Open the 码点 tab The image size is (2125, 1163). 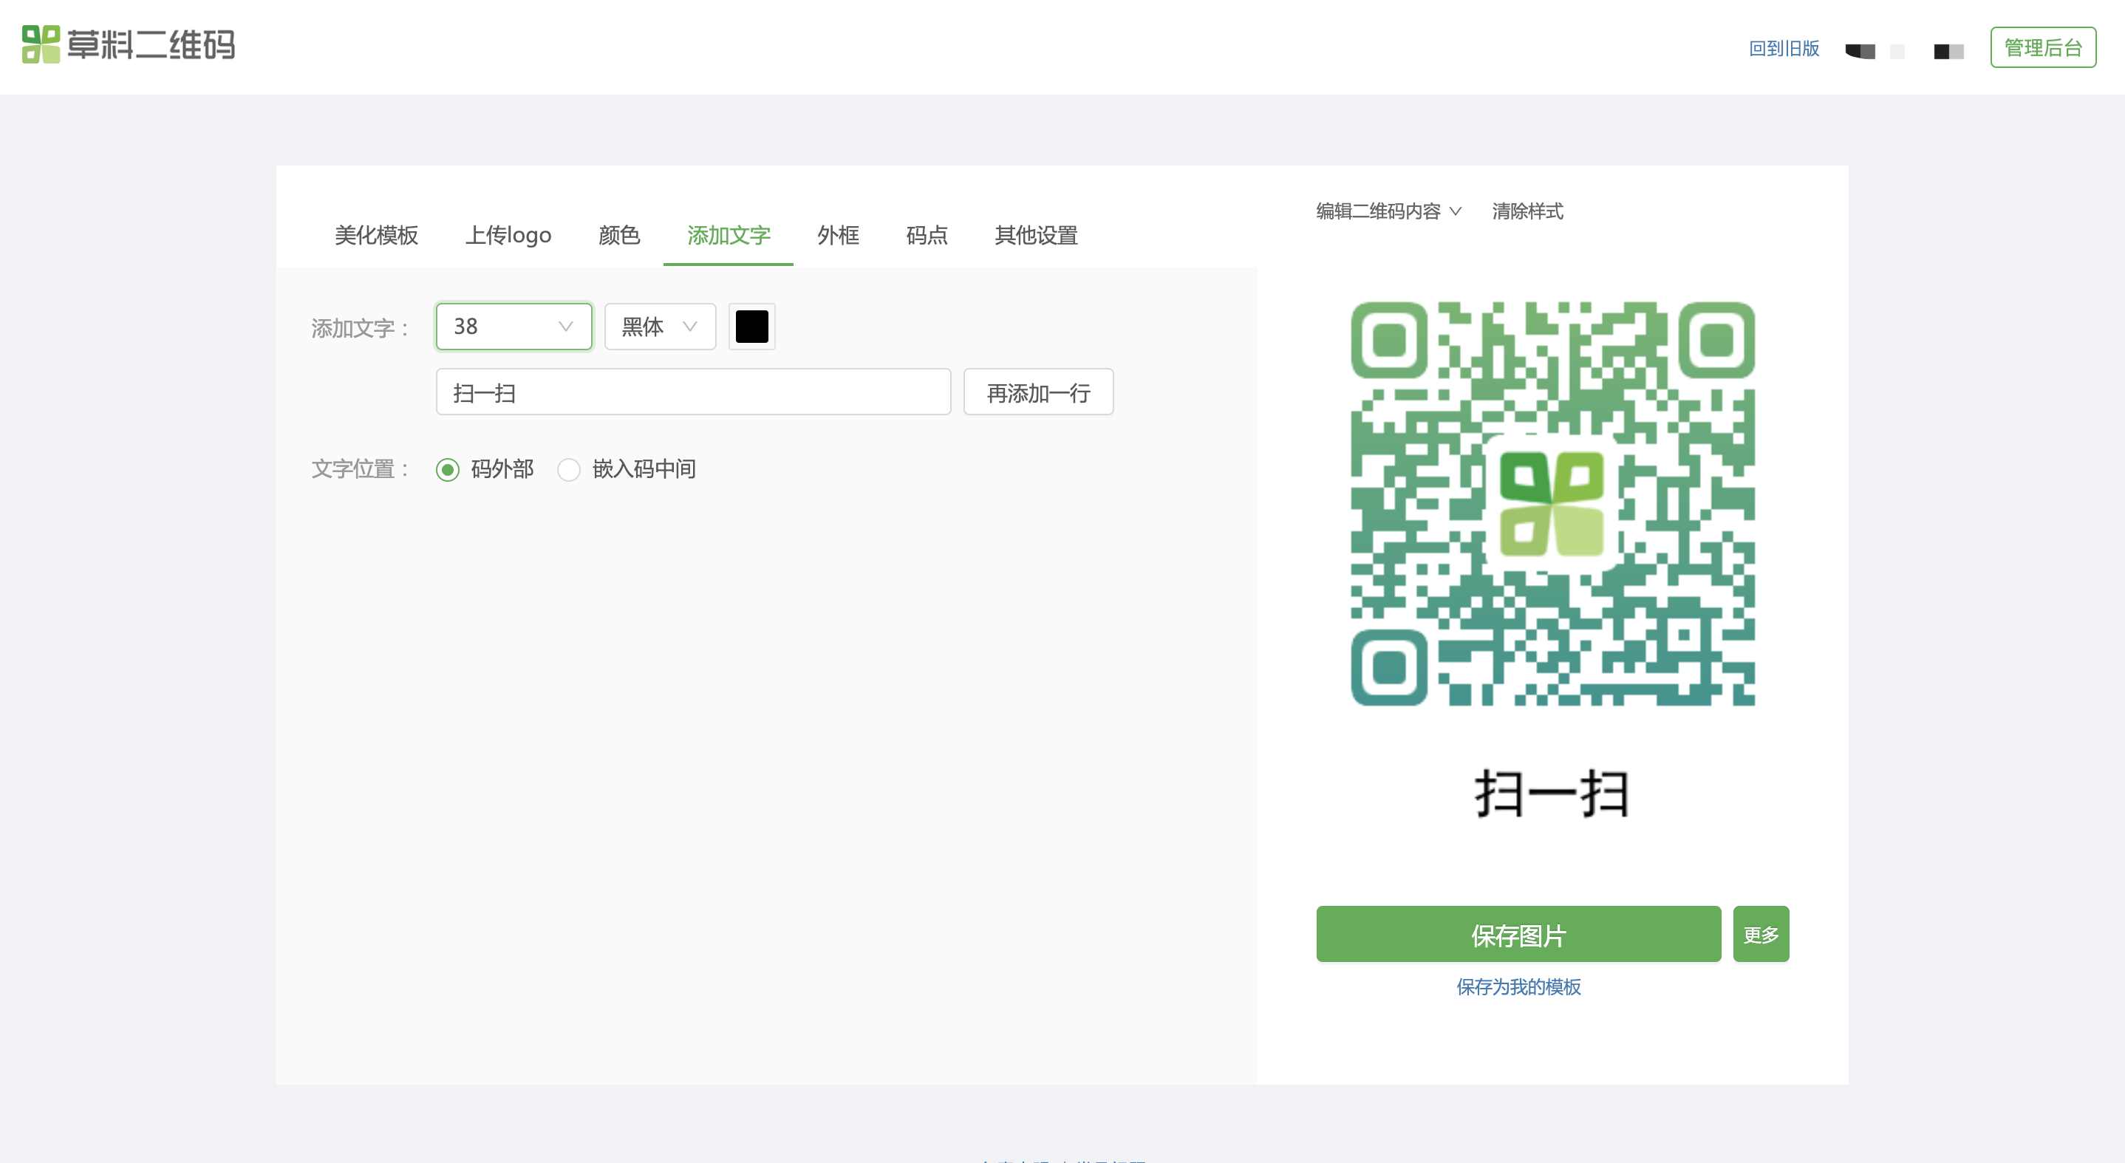click(927, 235)
